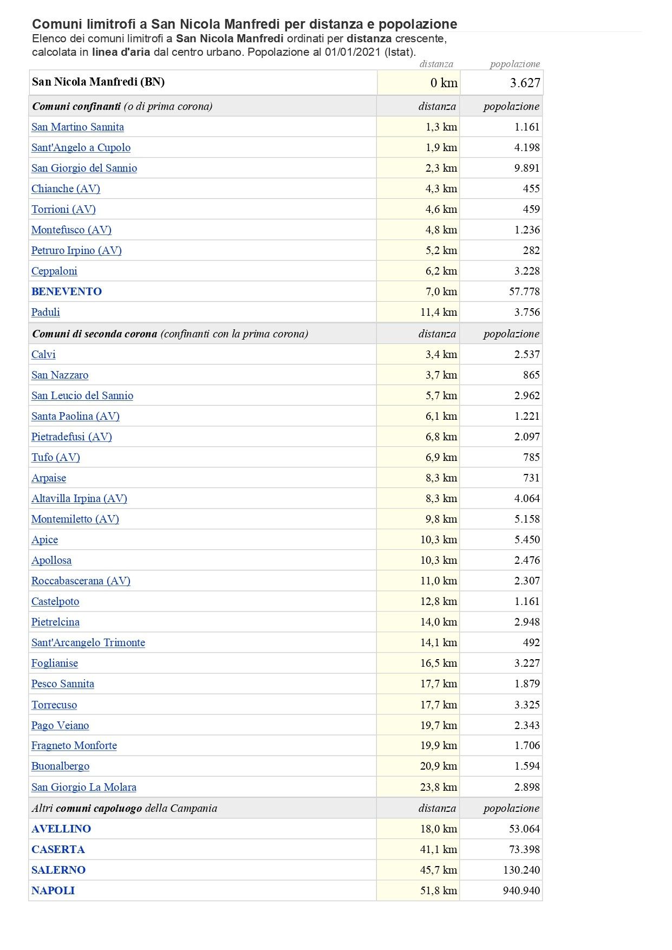The height and width of the screenshot is (950, 672).
Task: Follow the SALERNO link
Action: click(x=58, y=870)
